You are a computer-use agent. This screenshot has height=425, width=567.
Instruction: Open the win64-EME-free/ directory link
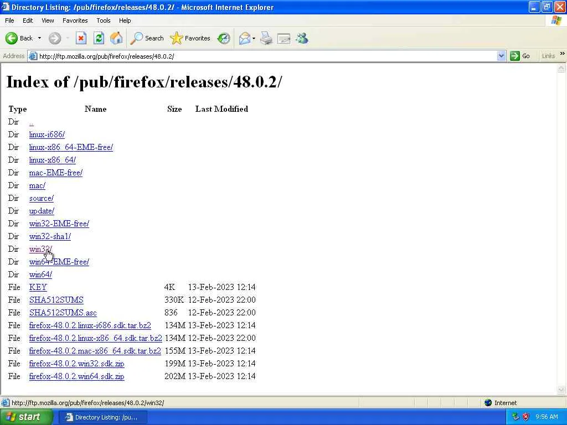pyautogui.click(x=59, y=262)
